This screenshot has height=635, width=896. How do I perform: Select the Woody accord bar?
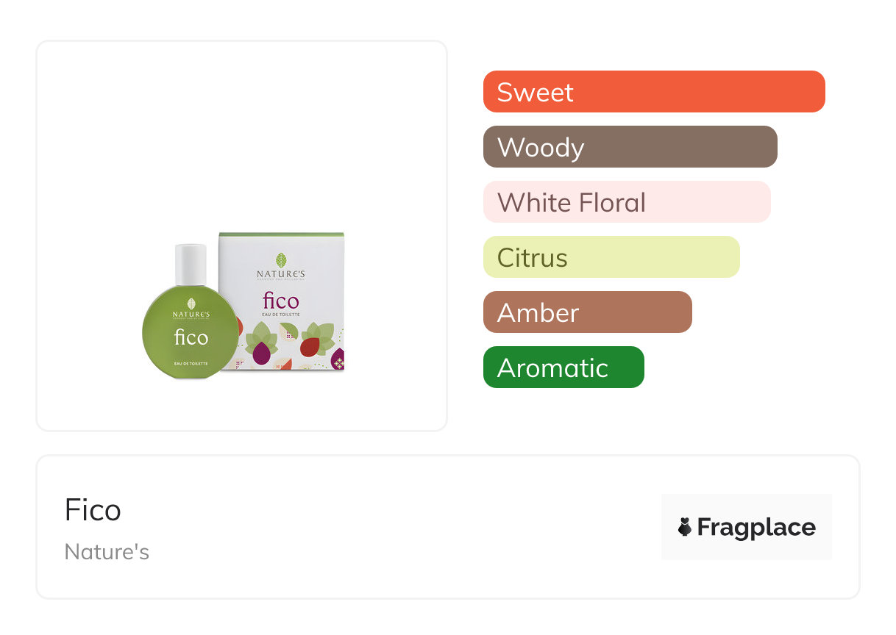630,147
